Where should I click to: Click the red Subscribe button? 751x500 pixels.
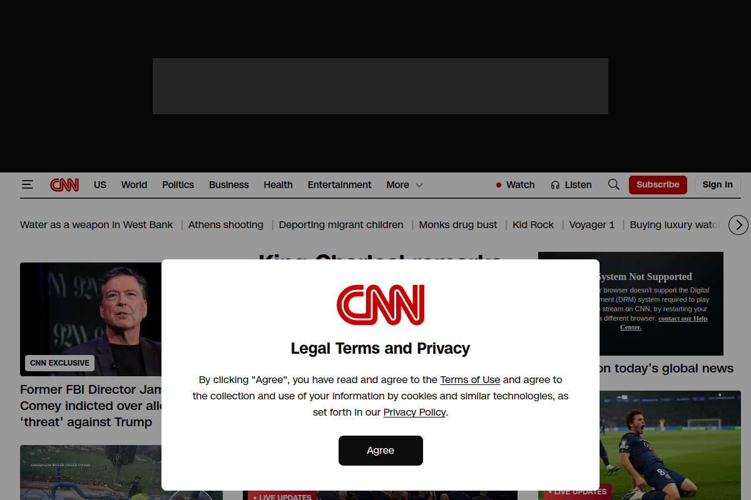pos(658,185)
